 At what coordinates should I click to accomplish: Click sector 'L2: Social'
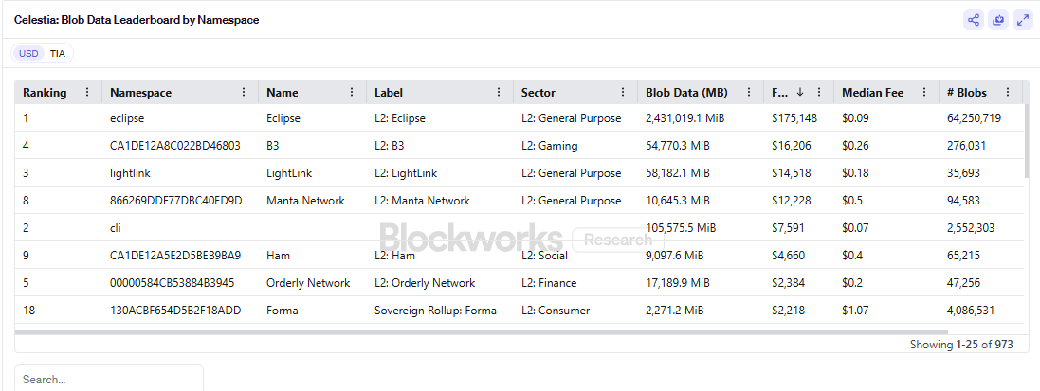click(546, 256)
